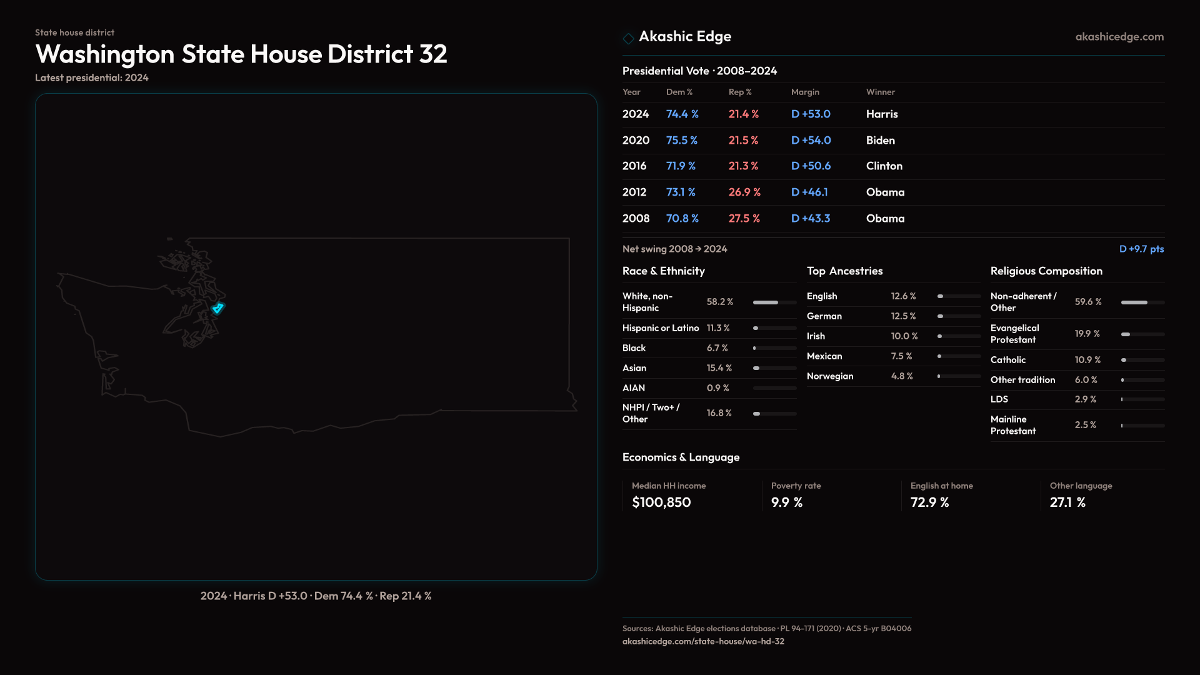Click the Winner column header
The height and width of the screenshot is (675, 1200).
pyautogui.click(x=880, y=92)
